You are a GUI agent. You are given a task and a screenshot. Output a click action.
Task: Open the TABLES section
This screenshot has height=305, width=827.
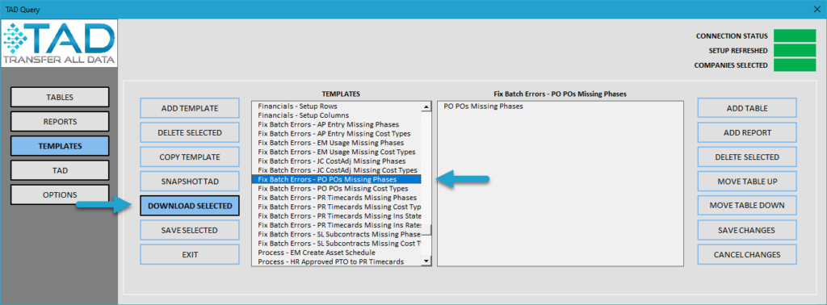tap(60, 97)
